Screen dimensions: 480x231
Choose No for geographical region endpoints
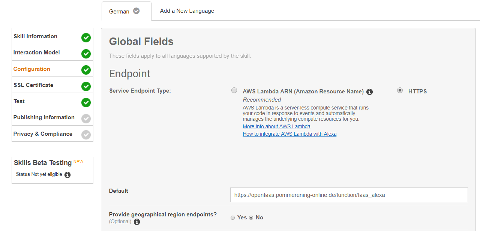(251, 218)
